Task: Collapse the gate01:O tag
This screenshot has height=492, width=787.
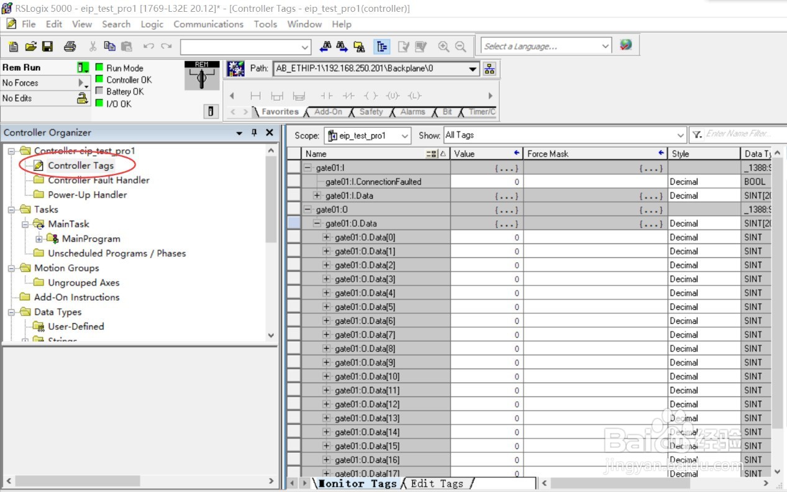Action: [x=307, y=209]
